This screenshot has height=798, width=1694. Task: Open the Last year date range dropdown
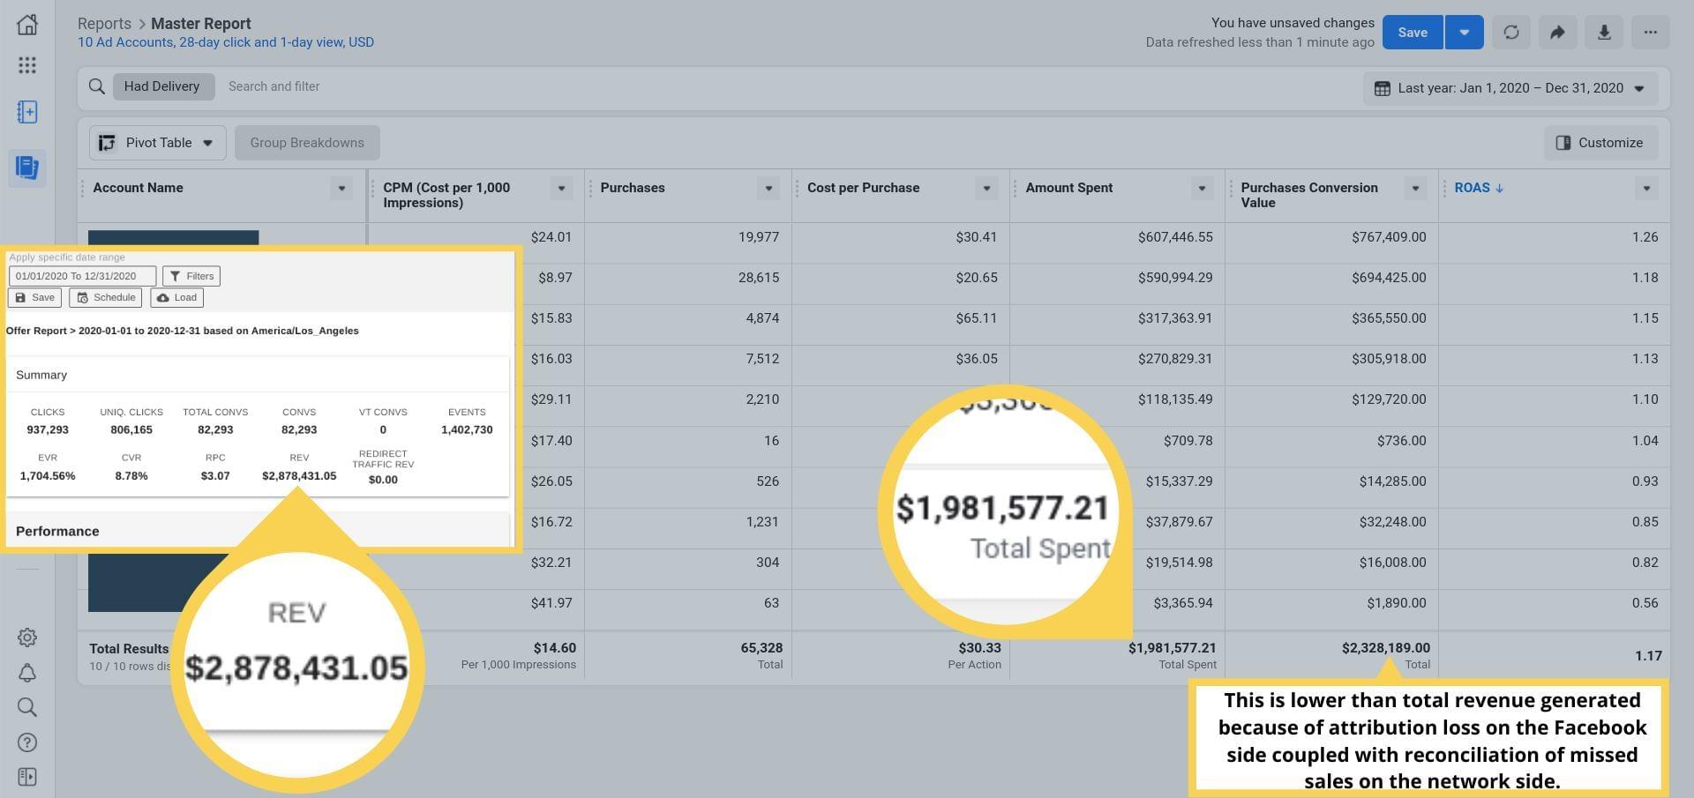coord(1510,88)
